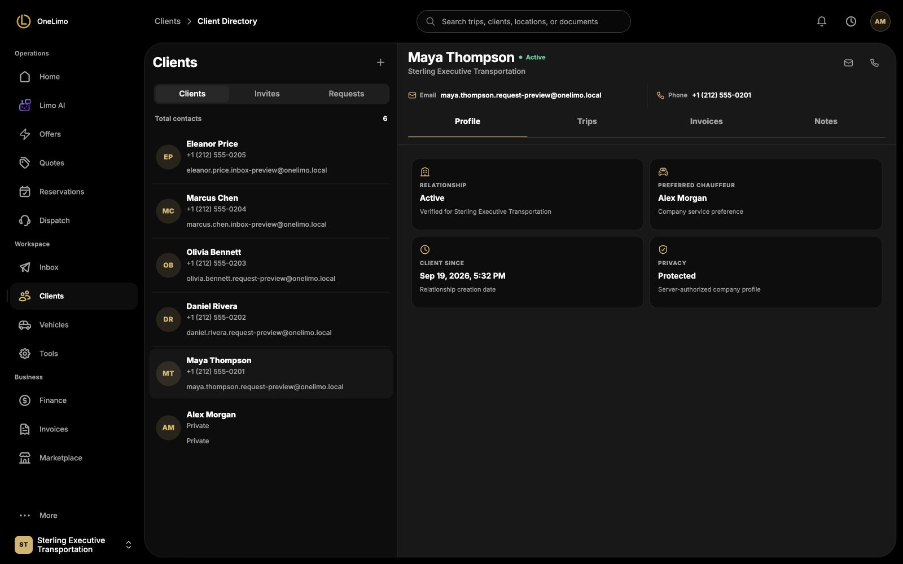Open the history clock icon
This screenshot has width=903, height=564.
point(851,21)
